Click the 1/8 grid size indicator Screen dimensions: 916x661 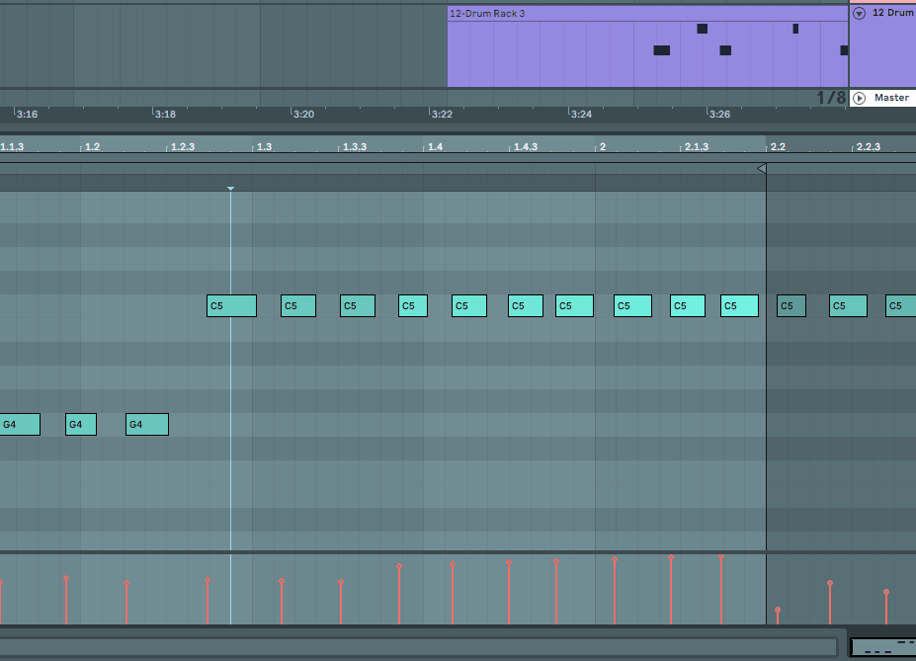(x=830, y=98)
